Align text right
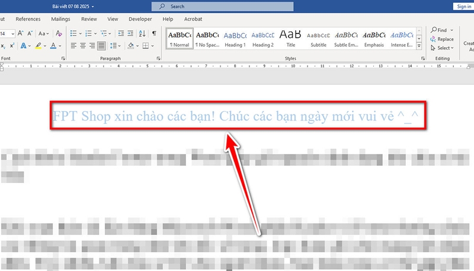This screenshot has width=474, height=271. click(x=92, y=45)
